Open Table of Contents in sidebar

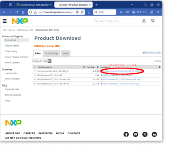coord(13,95)
